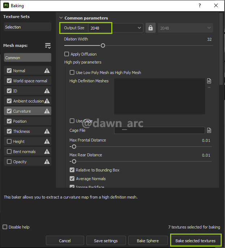This screenshot has width=225, height=248.
Task: Remove high definition mesh minus icon
Action: (x=209, y=87)
